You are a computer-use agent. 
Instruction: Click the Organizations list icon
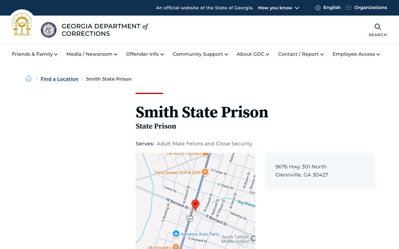(349, 8)
